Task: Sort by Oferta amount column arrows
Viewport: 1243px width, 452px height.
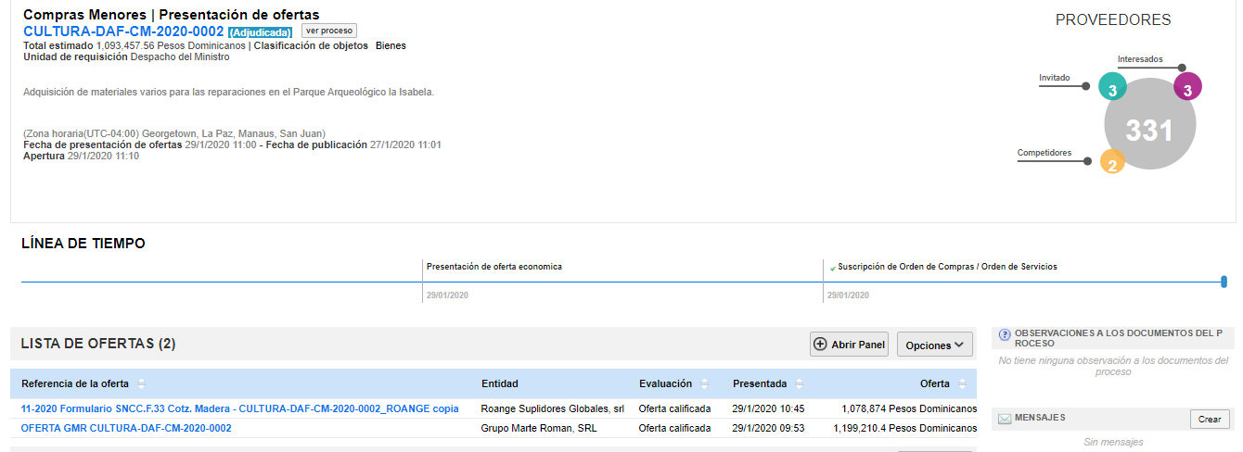Action: (962, 384)
